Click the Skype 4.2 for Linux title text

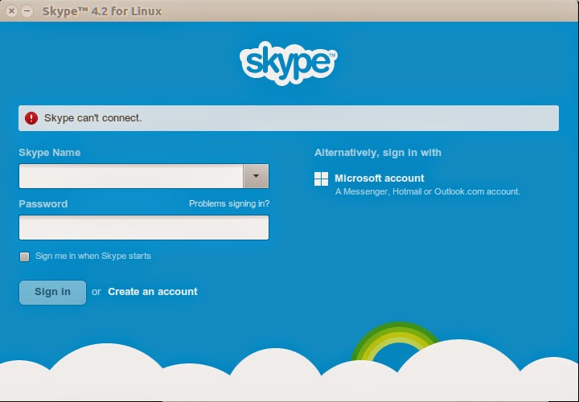click(x=102, y=11)
